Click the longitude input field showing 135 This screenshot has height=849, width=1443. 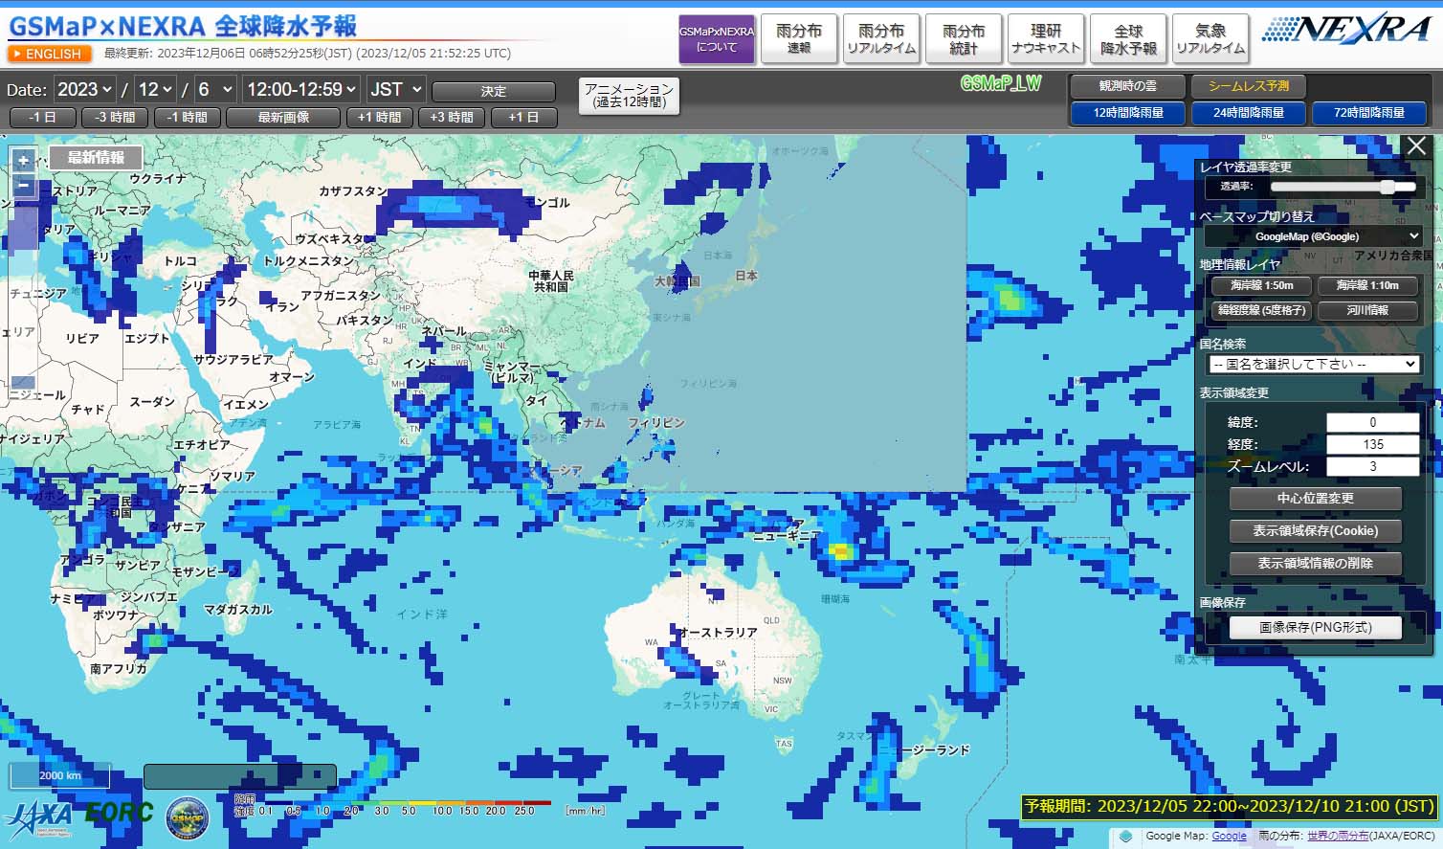coord(1372,444)
